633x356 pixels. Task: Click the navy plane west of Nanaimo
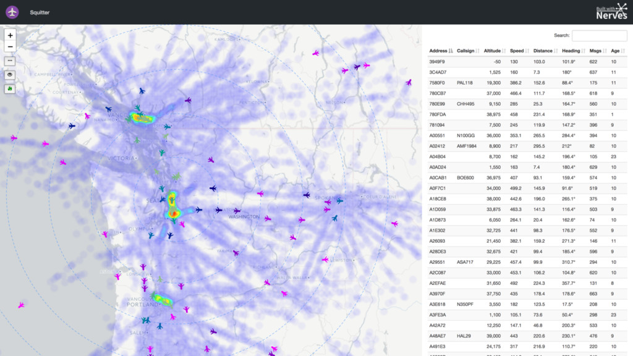click(x=72, y=126)
